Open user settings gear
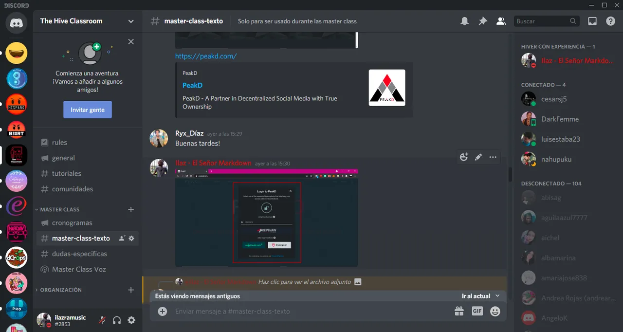The height and width of the screenshot is (332, 623). [131, 320]
